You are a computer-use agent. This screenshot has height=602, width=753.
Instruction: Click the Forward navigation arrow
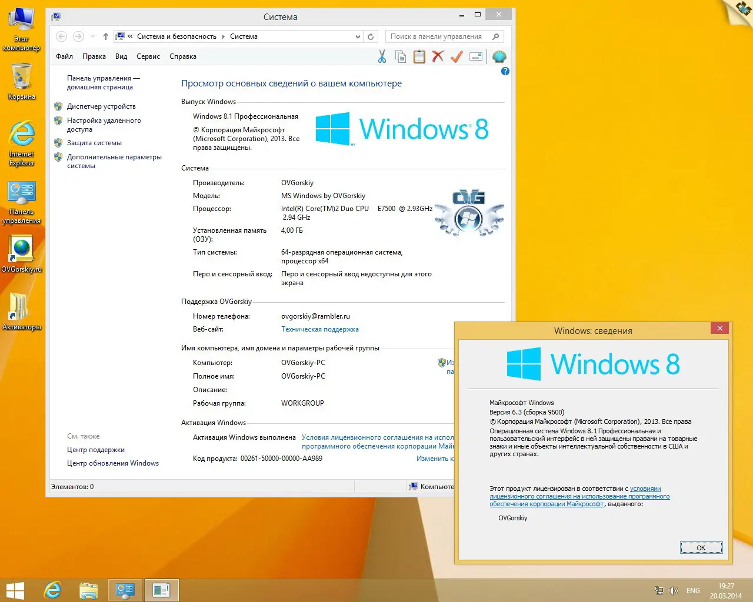pos(78,36)
